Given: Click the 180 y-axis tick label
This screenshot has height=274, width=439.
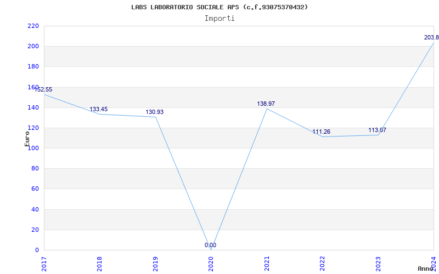Looking at the screenshot, I should point(33,67).
